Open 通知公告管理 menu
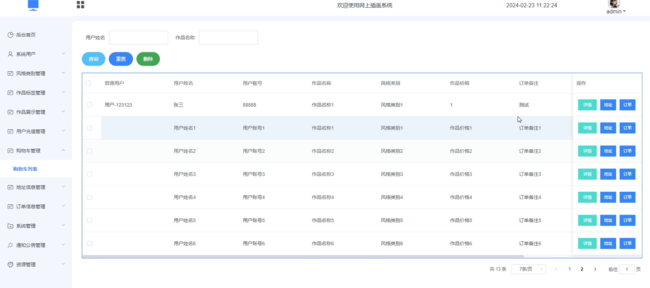Viewport: 650px width, 288px height. coord(36,245)
